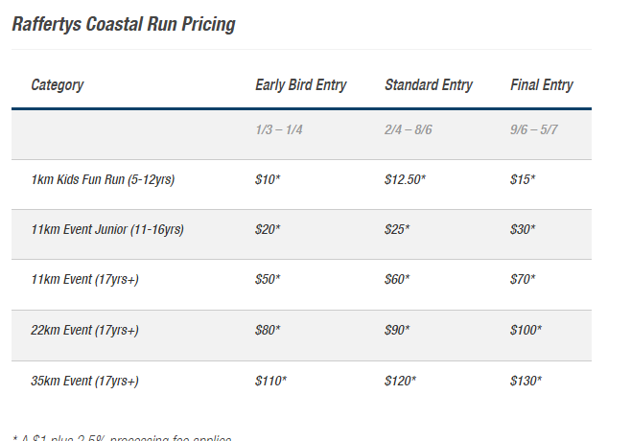631x441 pixels.
Task: Click the 22km Event (17yrs+) row label
Action: point(85,330)
